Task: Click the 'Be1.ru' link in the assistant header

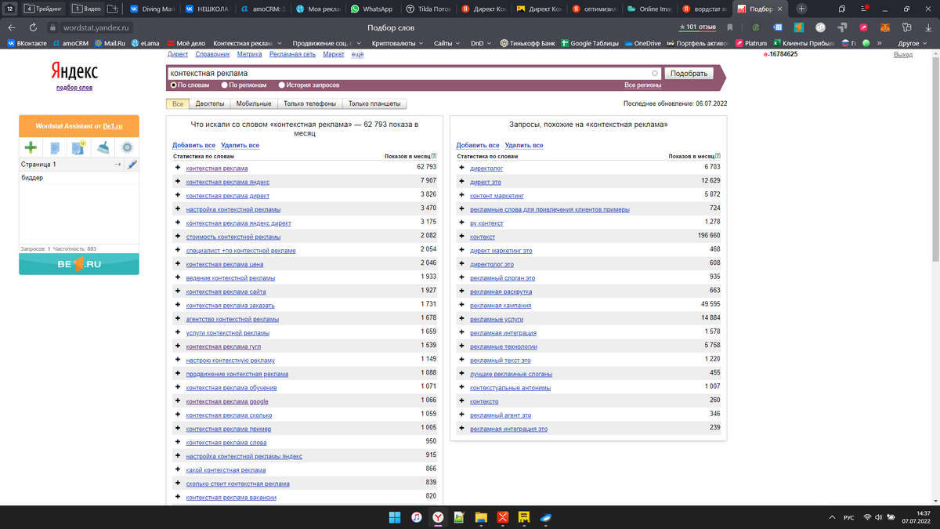Action: tap(113, 126)
